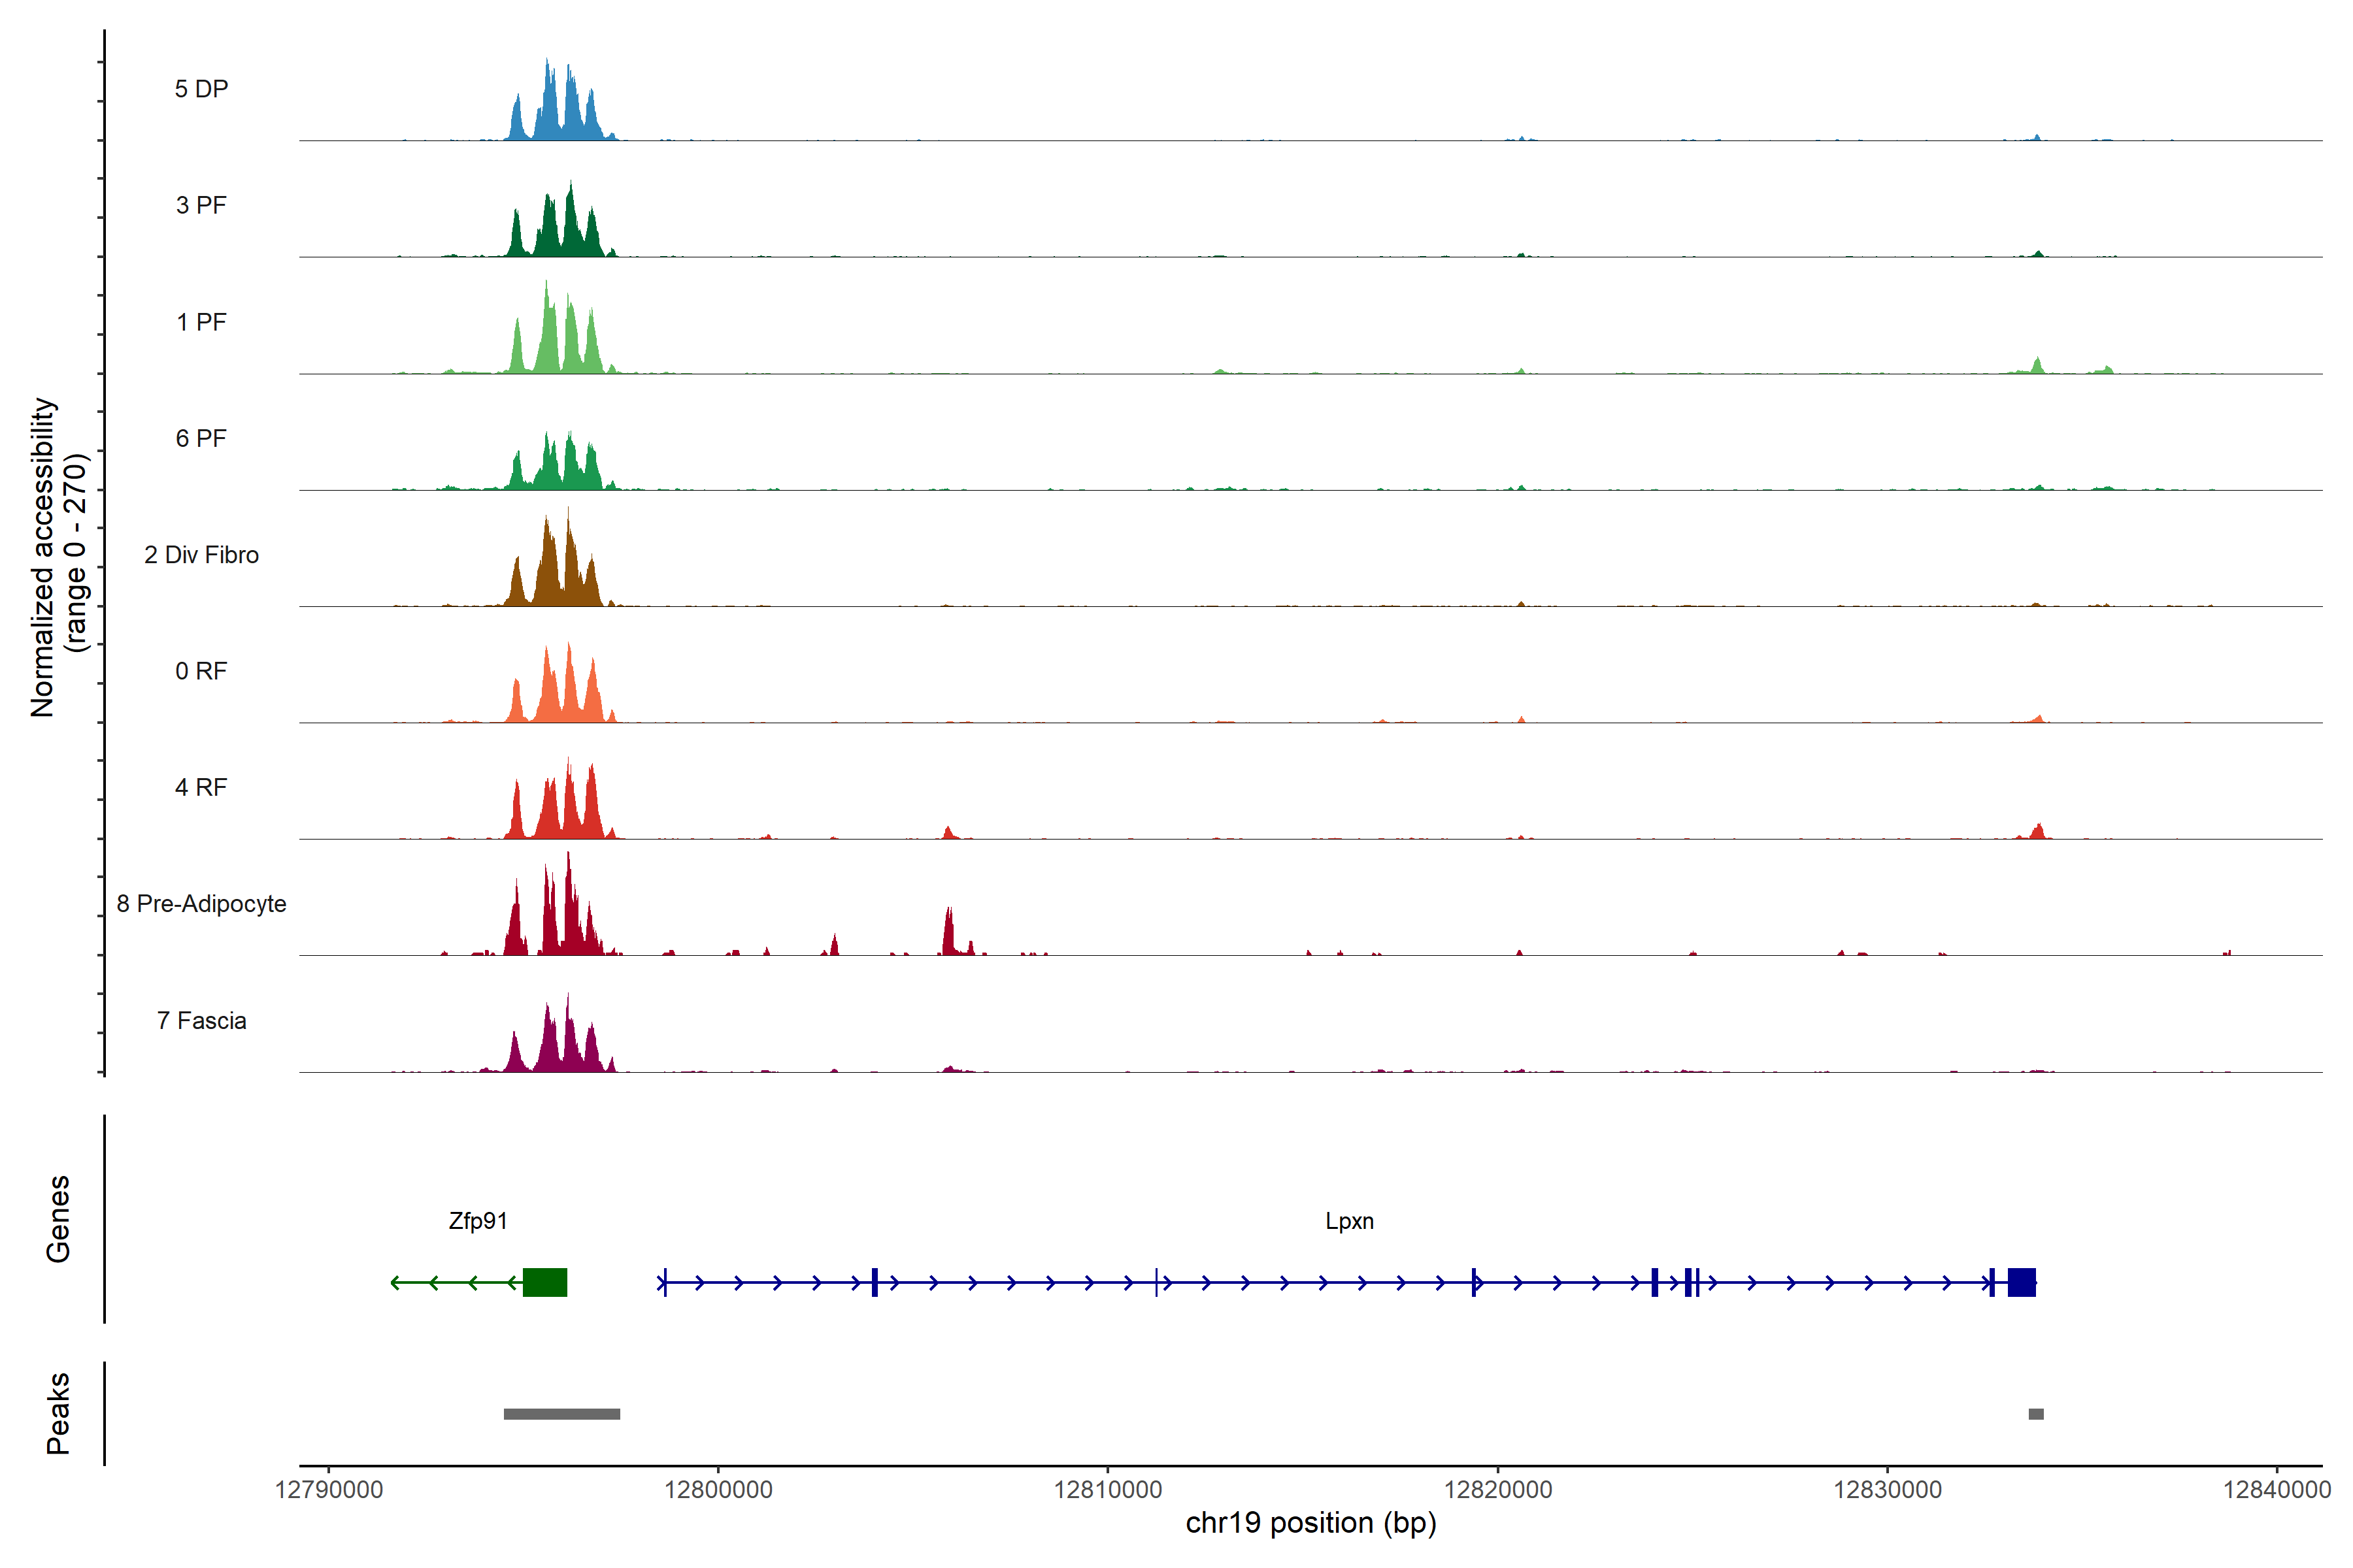
Task: Click the 12800000 x-axis tick label
Action: click(x=718, y=1490)
